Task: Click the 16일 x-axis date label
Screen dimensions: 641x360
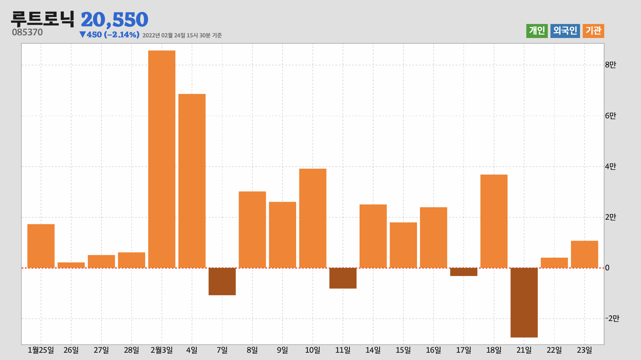Action: tap(434, 350)
